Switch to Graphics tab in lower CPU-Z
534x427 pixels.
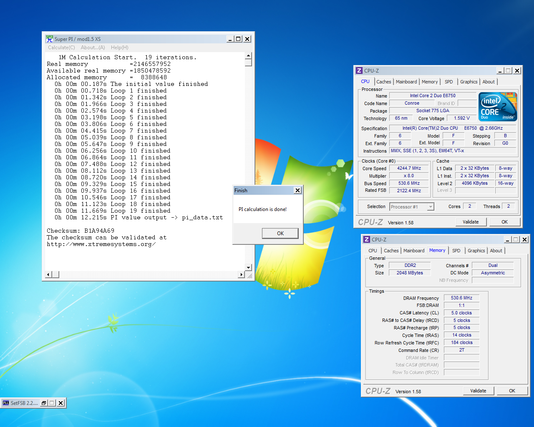(x=476, y=251)
